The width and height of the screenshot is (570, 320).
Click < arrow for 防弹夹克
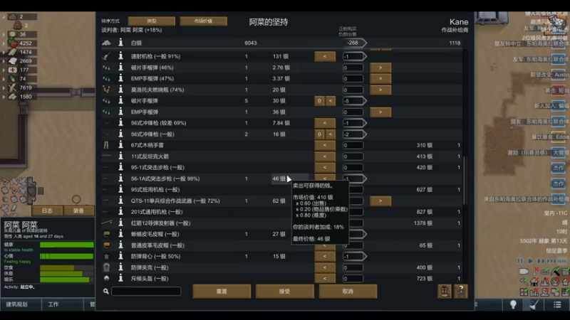point(325,267)
